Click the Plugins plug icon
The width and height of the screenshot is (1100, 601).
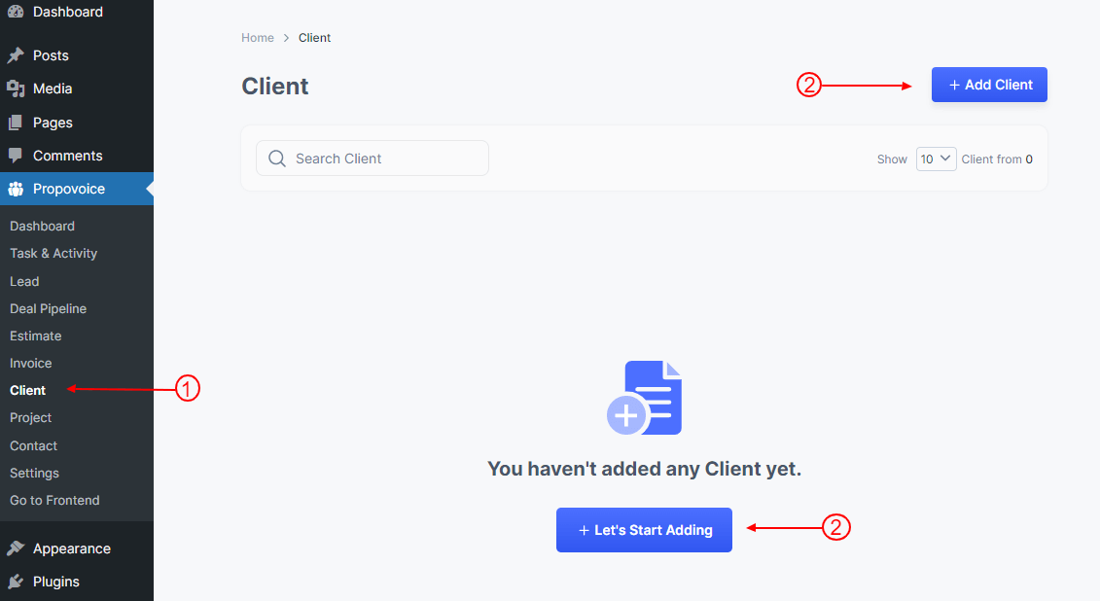16,582
